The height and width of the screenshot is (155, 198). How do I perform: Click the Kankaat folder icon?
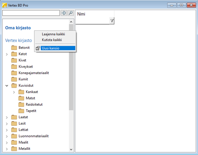[x=21, y=92]
